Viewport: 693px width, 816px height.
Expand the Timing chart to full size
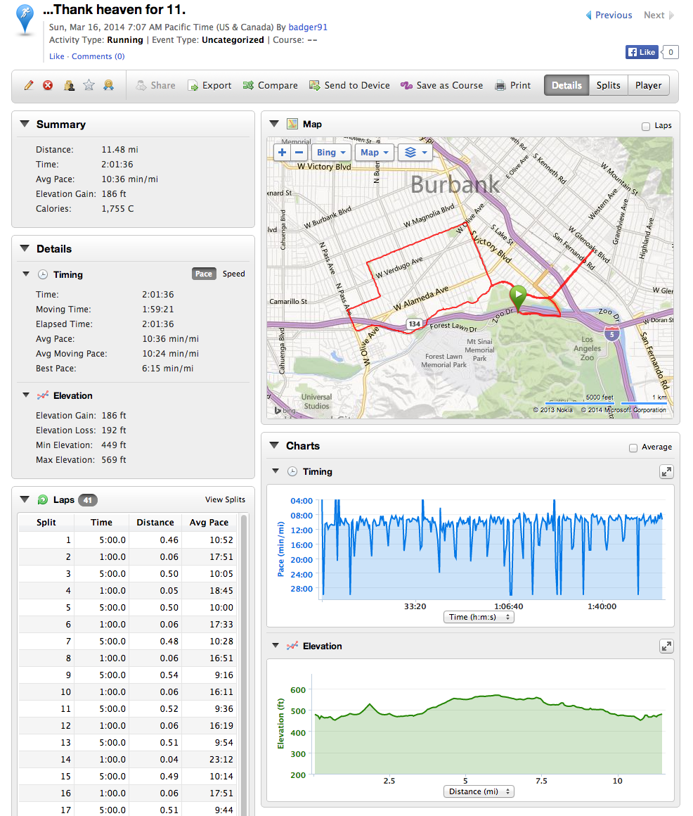(666, 472)
